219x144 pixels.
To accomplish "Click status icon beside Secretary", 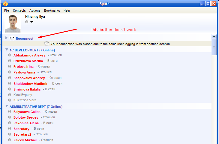I will pos(10,128).
